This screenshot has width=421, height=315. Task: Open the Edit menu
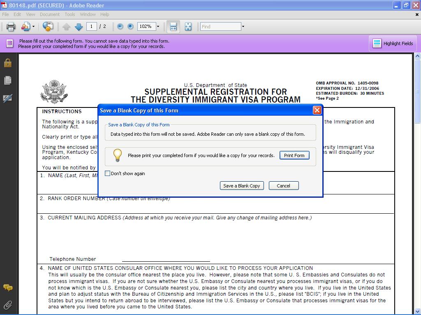pos(17,14)
